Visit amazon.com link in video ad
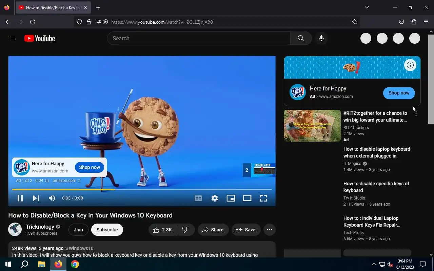434x271 pixels. coord(66,181)
